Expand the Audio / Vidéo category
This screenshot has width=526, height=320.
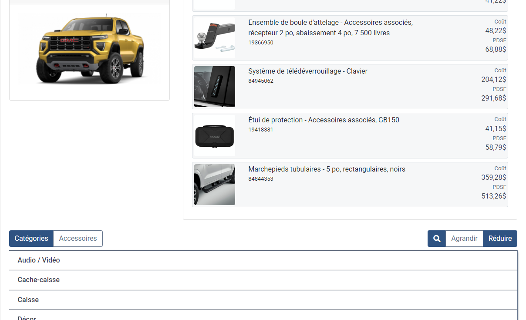tap(263, 260)
